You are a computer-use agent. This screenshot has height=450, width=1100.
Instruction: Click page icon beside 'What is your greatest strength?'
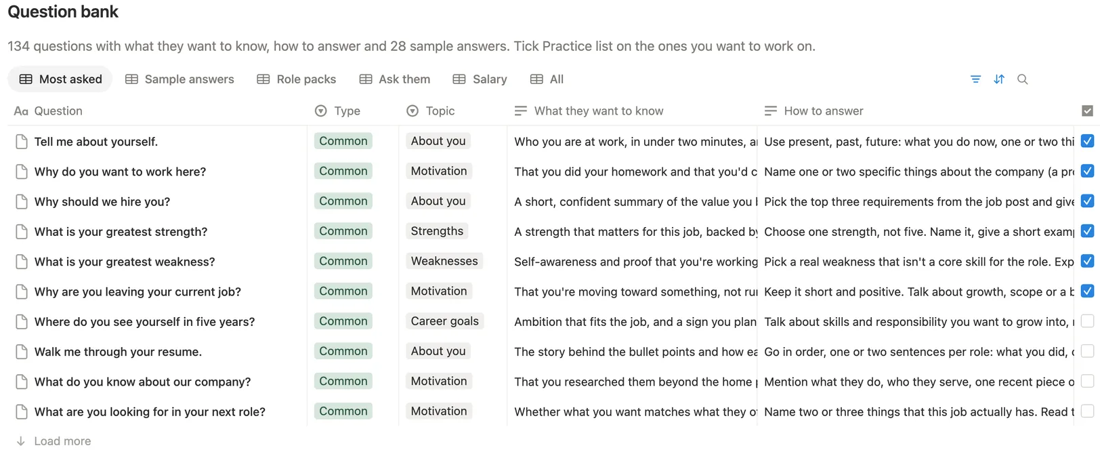[x=22, y=232]
